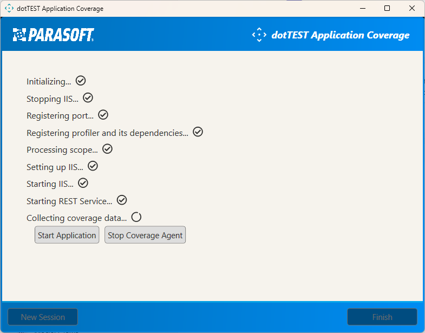Click the Setting up IIS checkmark
Image resolution: width=425 pixels, height=333 pixels.
pos(93,166)
